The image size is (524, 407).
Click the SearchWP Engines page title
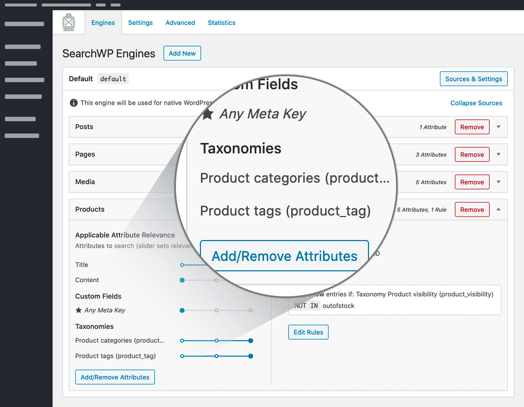[109, 53]
